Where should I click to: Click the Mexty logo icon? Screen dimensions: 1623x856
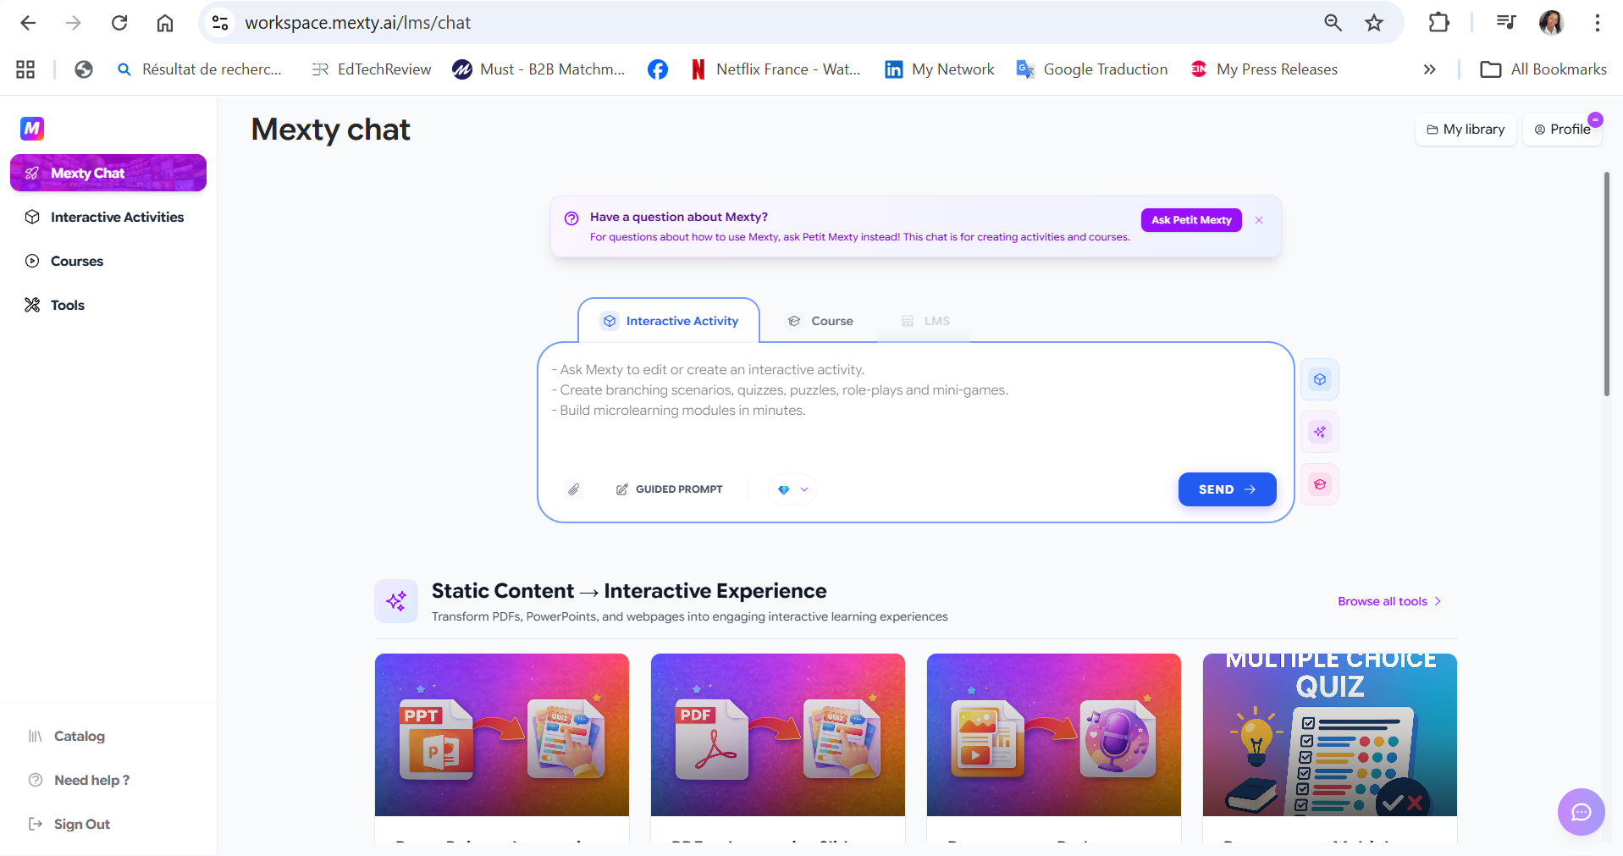point(32,129)
